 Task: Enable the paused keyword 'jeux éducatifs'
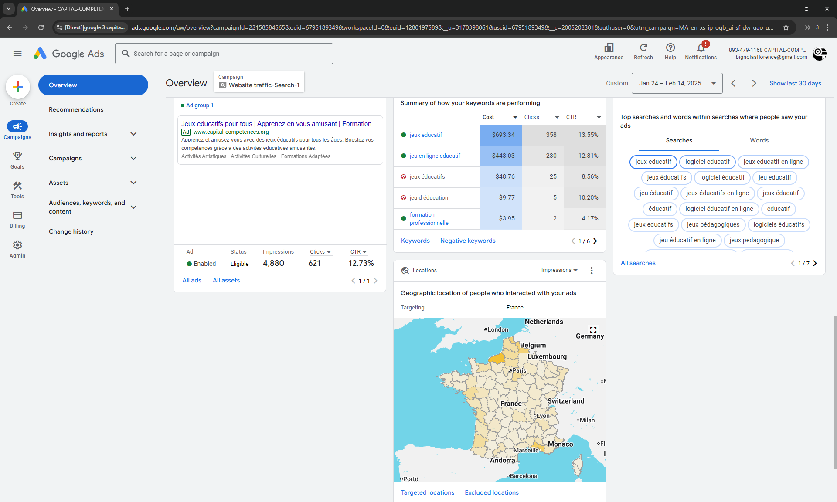click(x=403, y=176)
